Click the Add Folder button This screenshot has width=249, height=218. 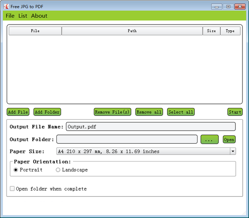pos(47,112)
